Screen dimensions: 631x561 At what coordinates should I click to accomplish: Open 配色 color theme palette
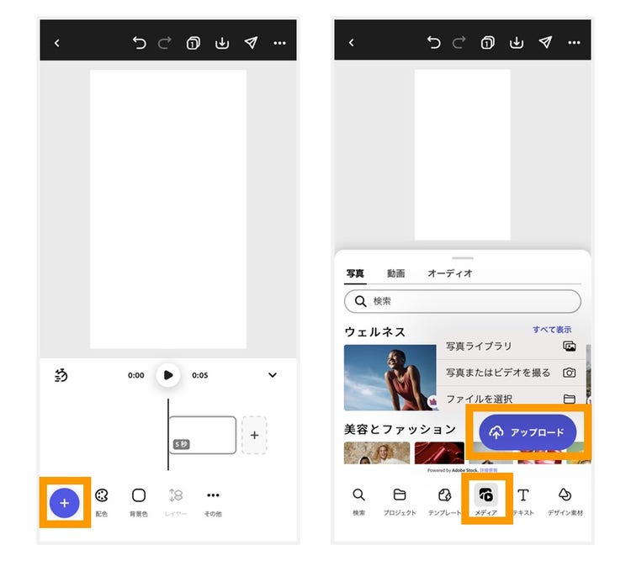point(102,502)
